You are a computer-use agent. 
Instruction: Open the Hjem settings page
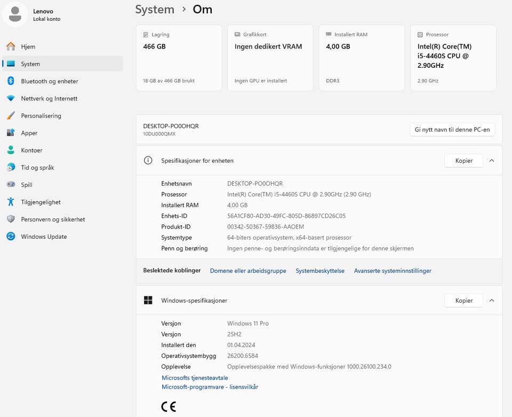pyautogui.click(x=62, y=46)
